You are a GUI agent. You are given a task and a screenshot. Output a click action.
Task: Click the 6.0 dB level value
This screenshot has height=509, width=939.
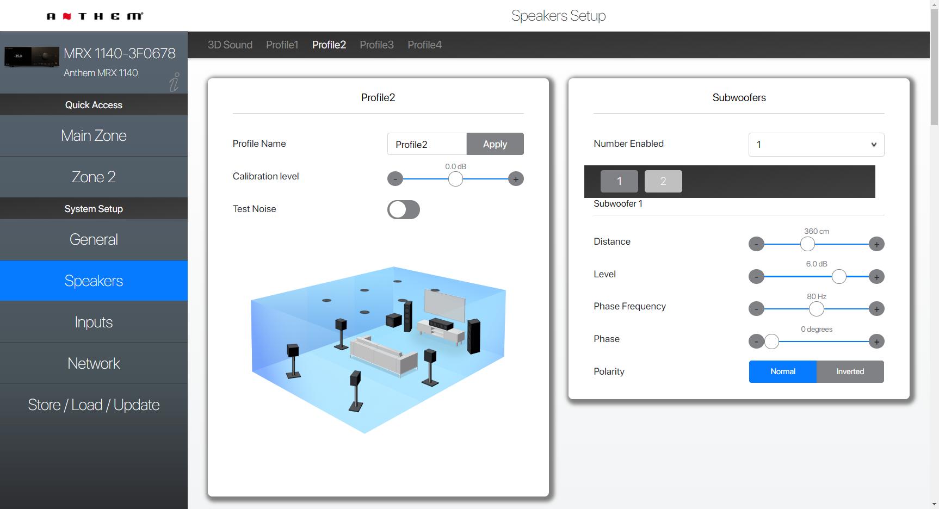[817, 264]
